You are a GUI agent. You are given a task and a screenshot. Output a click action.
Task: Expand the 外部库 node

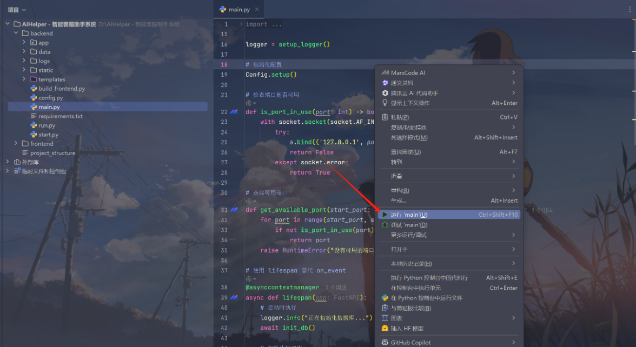tap(8, 162)
